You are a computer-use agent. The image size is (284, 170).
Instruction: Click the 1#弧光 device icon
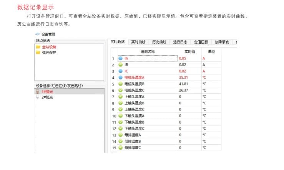point(38,92)
